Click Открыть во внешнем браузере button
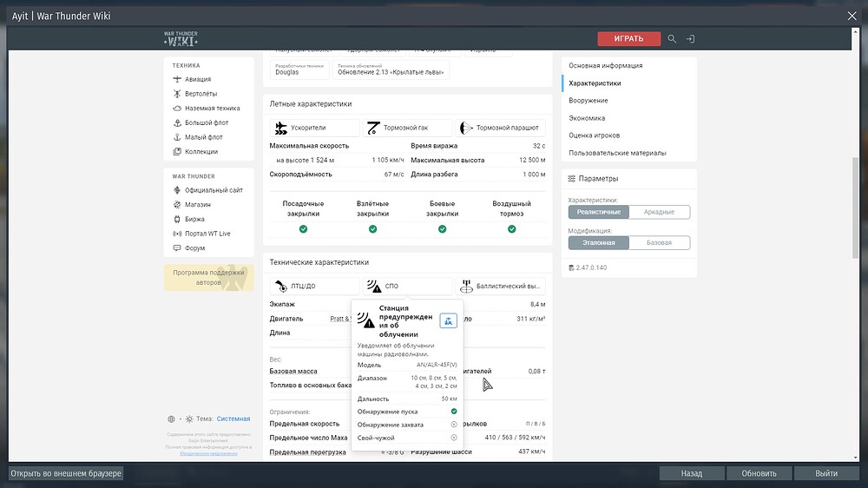The height and width of the screenshot is (488, 868). [x=67, y=473]
